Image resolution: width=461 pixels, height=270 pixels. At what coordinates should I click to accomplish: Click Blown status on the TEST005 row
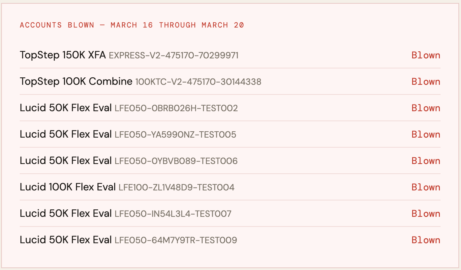coord(426,135)
